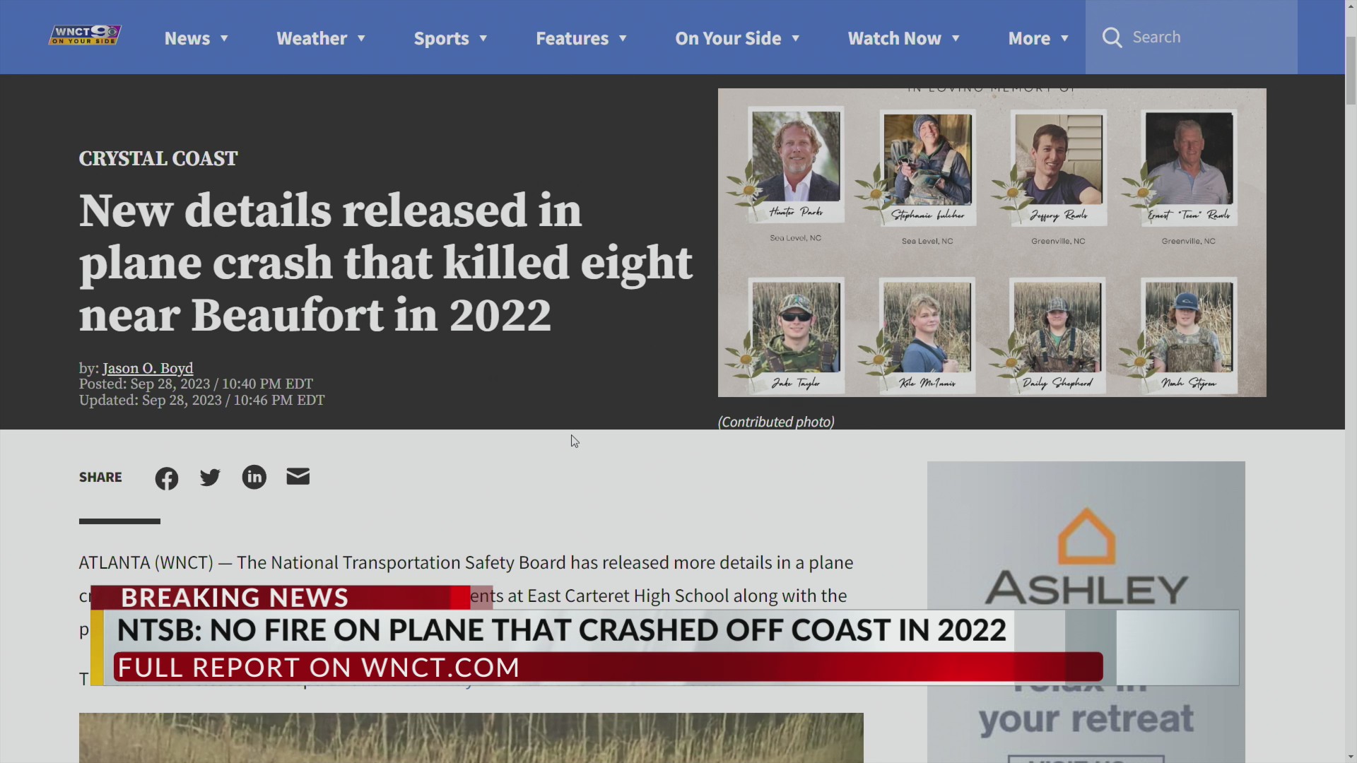Open the On Your Side menu

click(x=728, y=38)
